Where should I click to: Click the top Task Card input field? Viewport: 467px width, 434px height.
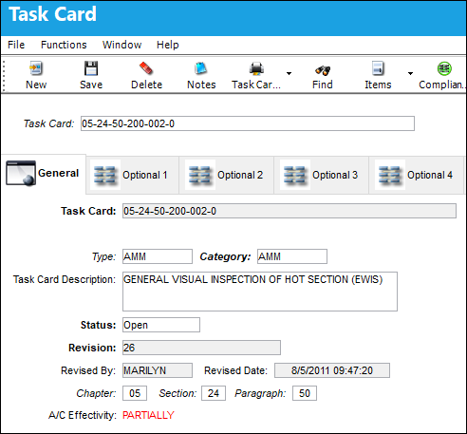click(248, 123)
